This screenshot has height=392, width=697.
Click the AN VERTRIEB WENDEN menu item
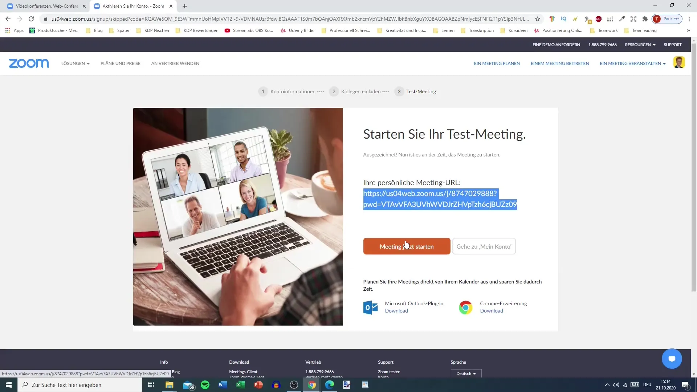[175, 63]
